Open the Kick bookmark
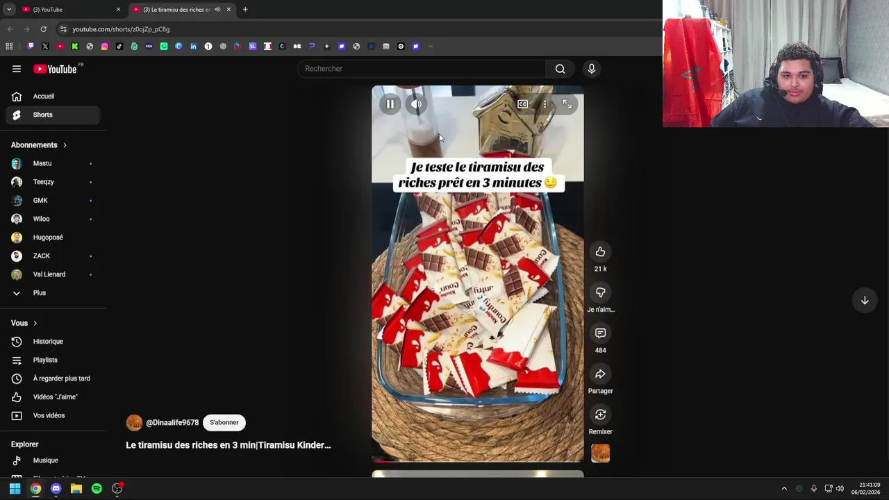The height and width of the screenshot is (500, 889). point(75,47)
